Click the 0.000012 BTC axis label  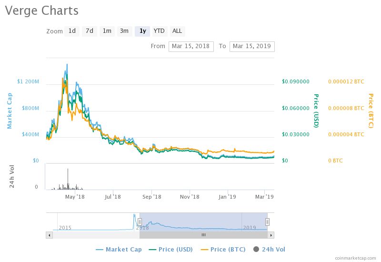[x=346, y=81]
